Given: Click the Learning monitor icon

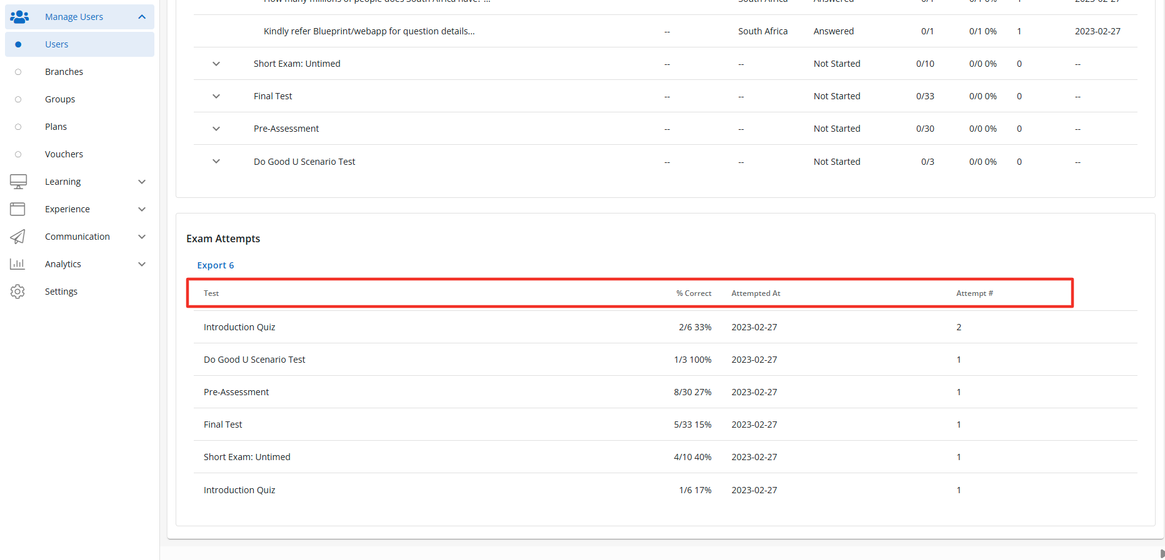Looking at the screenshot, I should [x=18, y=182].
